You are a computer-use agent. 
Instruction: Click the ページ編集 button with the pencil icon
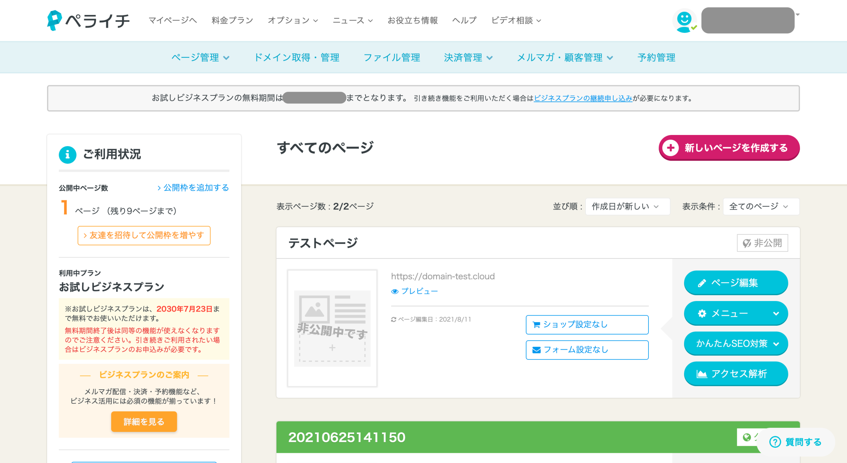(x=736, y=283)
